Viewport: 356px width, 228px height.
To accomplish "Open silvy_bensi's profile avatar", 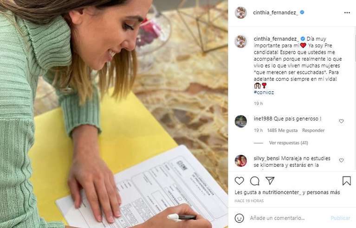I will (x=241, y=161).
